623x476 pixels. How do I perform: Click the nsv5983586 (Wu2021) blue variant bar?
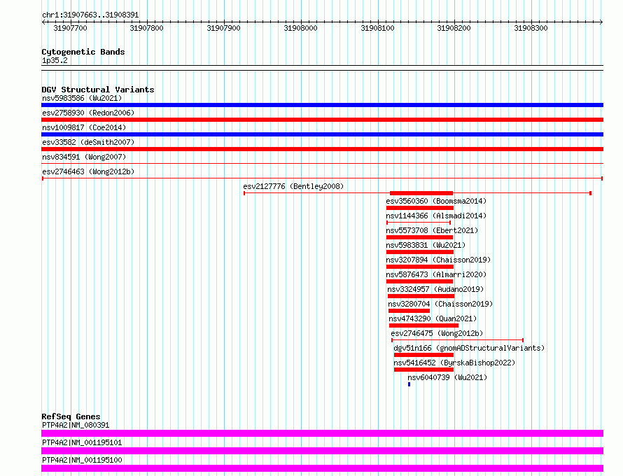tap(322, 105)
